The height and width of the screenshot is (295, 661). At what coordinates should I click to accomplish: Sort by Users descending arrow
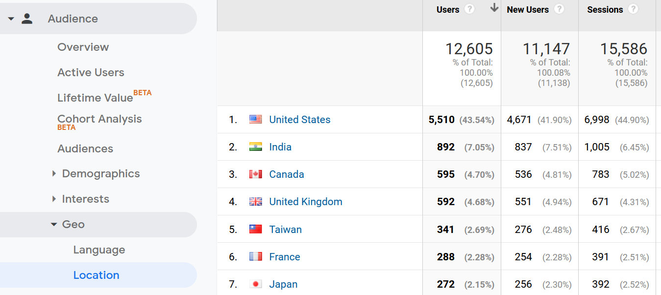tap(494, 8)
